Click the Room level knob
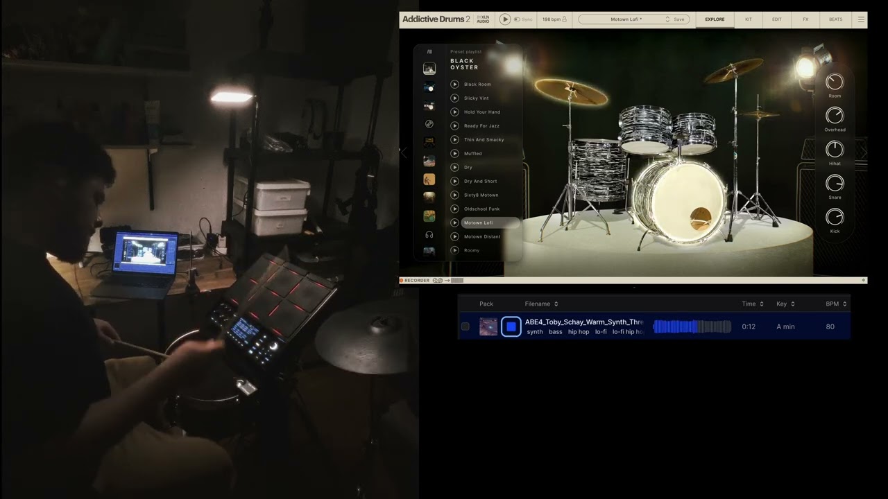This screenshot has width=888, height=499. click(835, 82)
